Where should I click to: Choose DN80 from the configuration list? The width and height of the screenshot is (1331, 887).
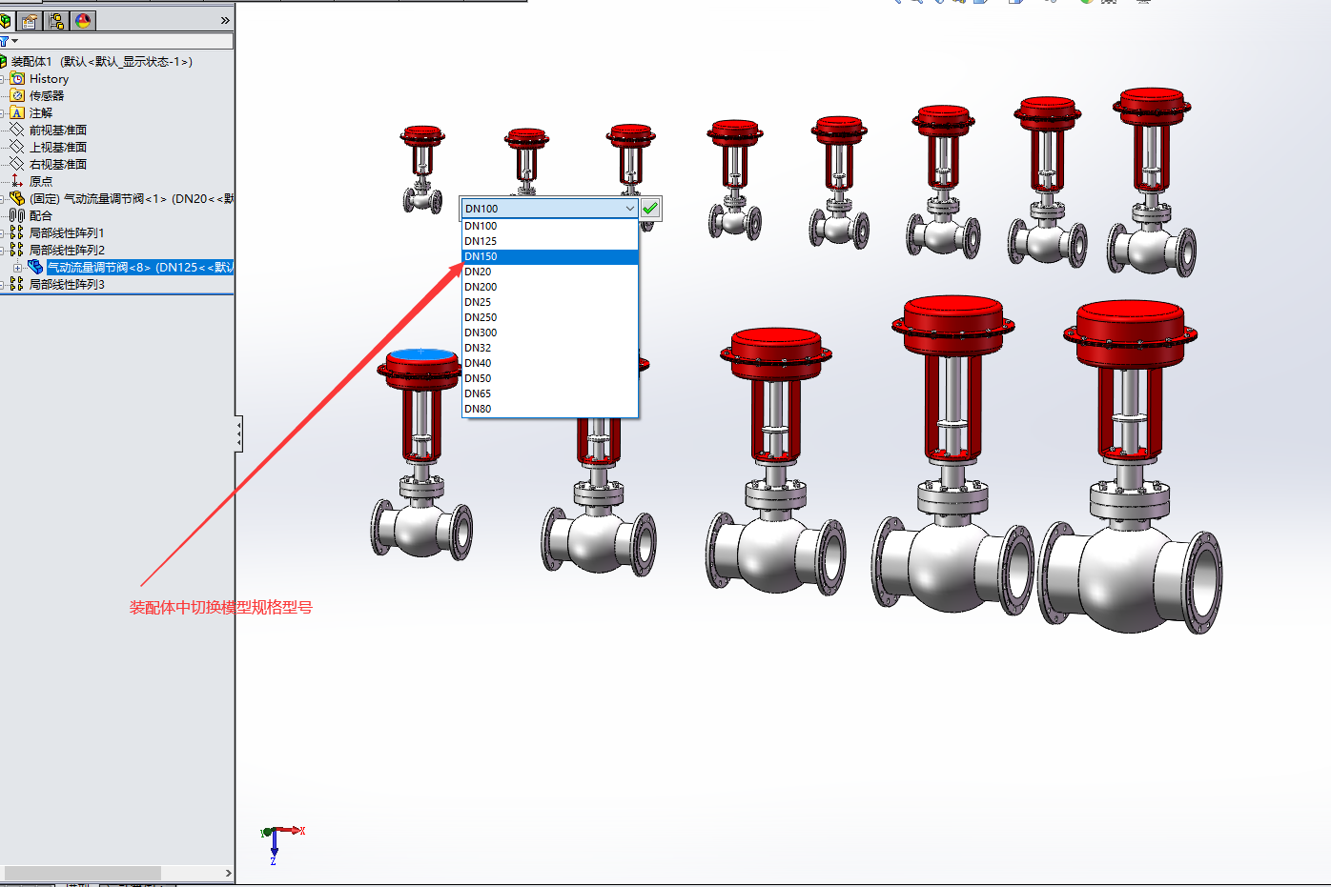coord(549,409)
